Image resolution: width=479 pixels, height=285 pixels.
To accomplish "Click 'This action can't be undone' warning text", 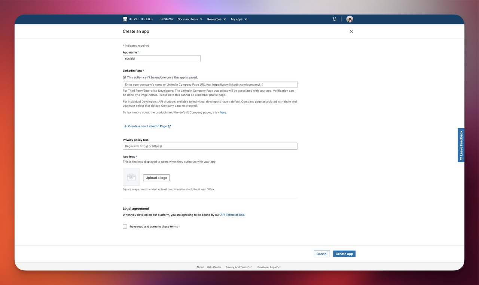I will click(162, 77).
